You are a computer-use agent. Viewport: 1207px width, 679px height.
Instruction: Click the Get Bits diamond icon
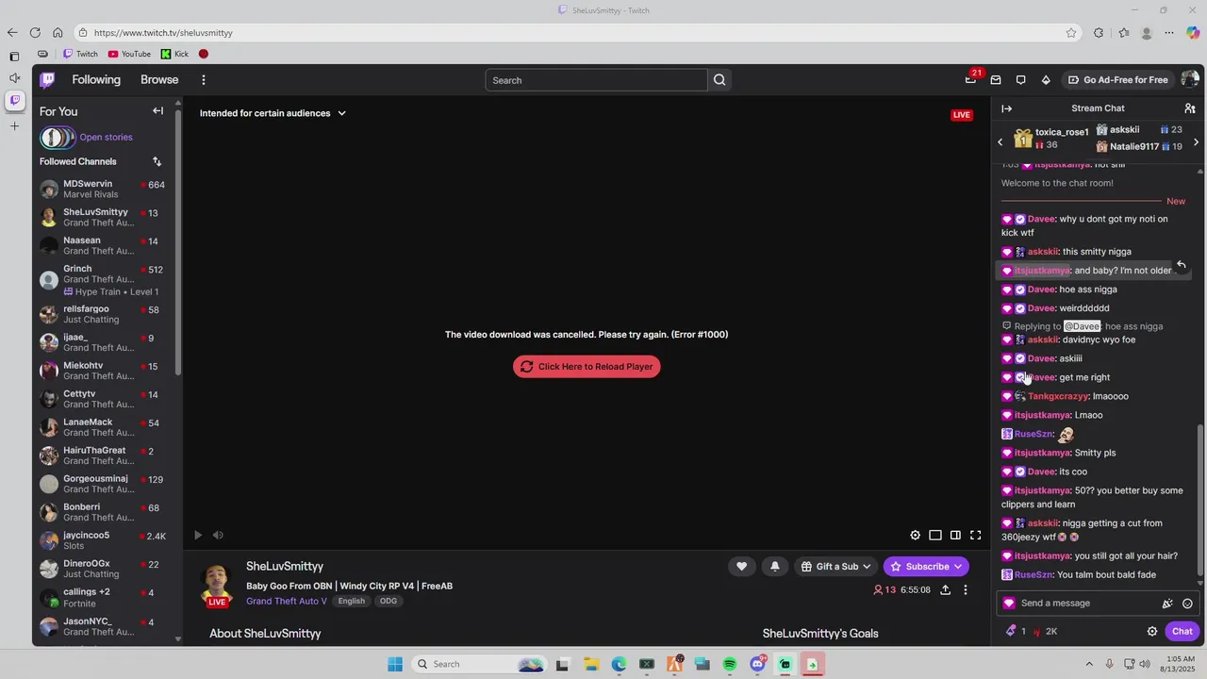[x=1046, y=80]
